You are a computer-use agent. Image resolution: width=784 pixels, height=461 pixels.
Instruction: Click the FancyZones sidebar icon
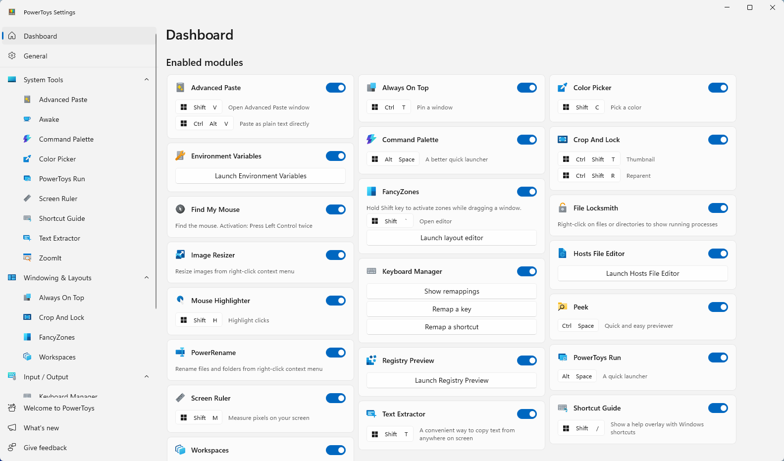27,337
